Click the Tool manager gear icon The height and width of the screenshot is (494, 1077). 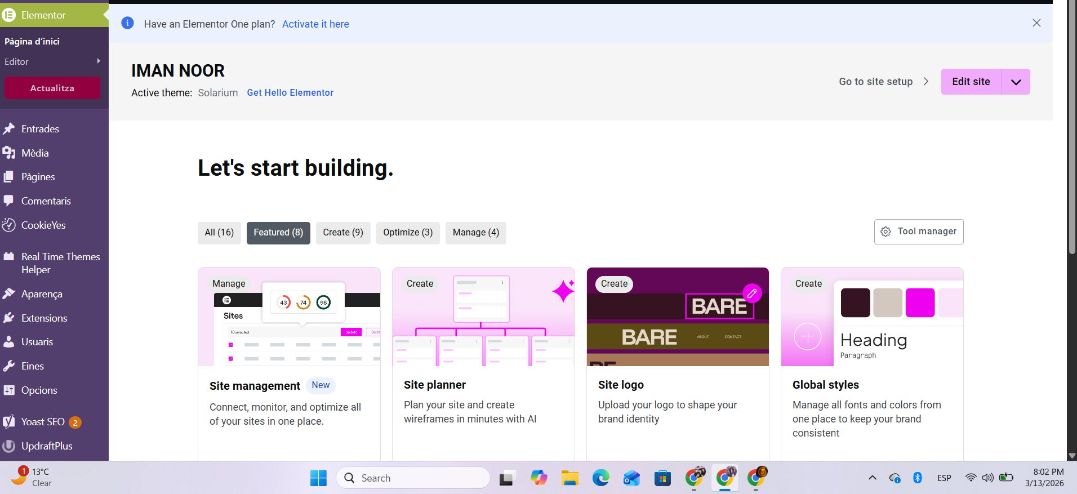(885, 232)
